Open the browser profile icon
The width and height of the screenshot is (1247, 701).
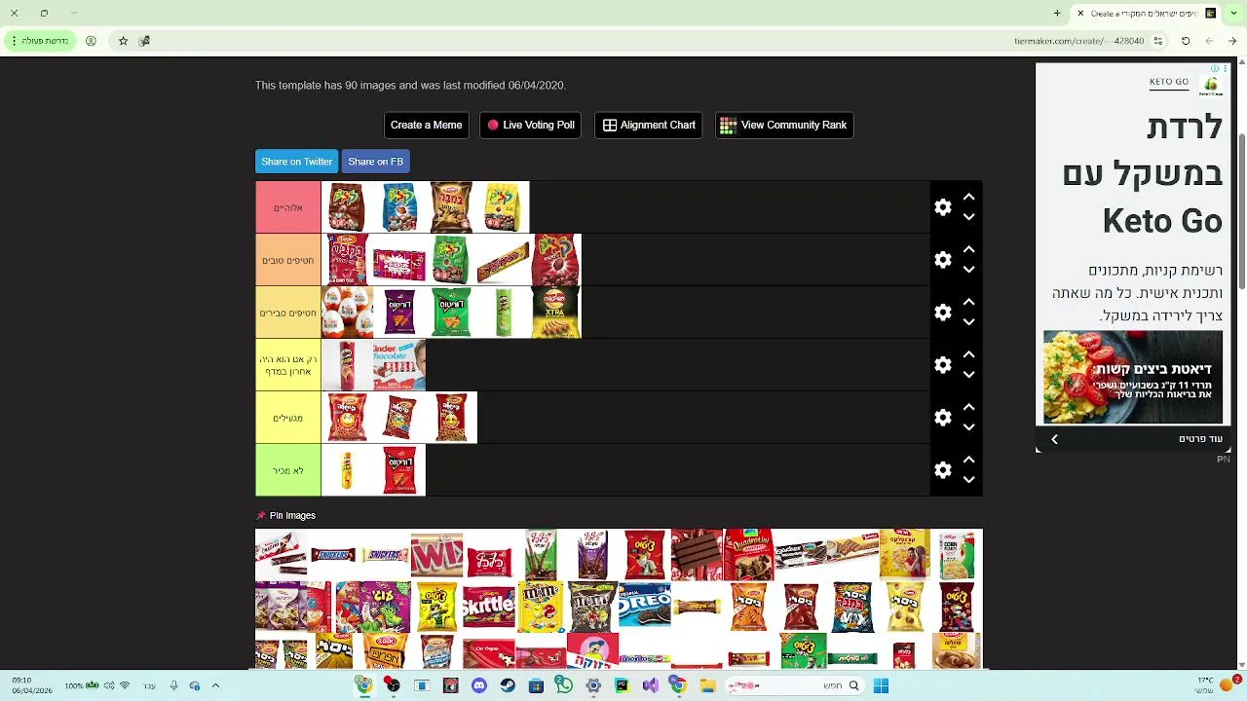pos(91,41)
